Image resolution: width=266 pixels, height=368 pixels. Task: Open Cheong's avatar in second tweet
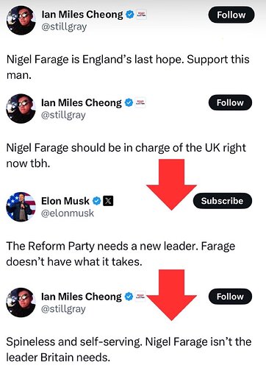click(x=21, y=108)
